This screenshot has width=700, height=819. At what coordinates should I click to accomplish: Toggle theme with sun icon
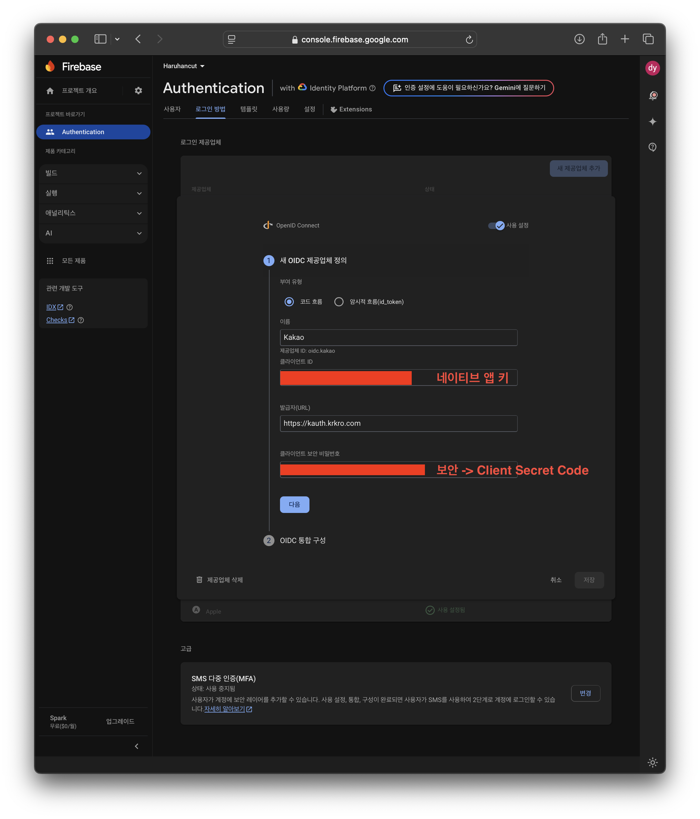click(x=653, y=762)
